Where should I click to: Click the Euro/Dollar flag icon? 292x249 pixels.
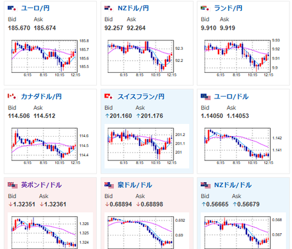[x=206, y=97]
